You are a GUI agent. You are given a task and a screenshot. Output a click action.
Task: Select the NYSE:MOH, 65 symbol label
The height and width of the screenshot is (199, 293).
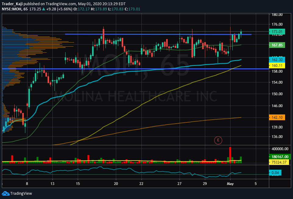pyautogui.click(x=15, y=9)
